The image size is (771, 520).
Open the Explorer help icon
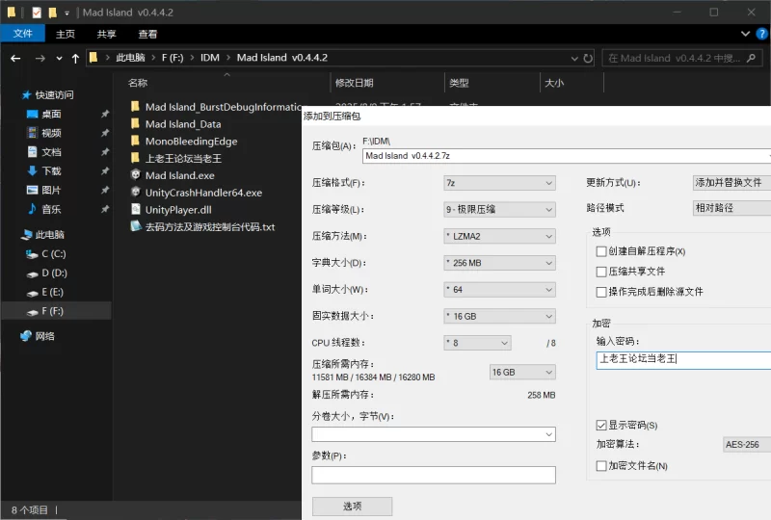761,34
